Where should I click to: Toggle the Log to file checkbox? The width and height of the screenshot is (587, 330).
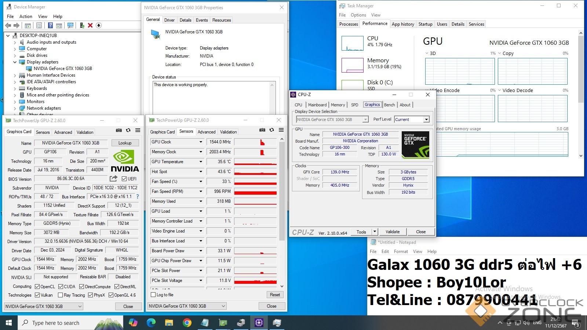[153, 295]
